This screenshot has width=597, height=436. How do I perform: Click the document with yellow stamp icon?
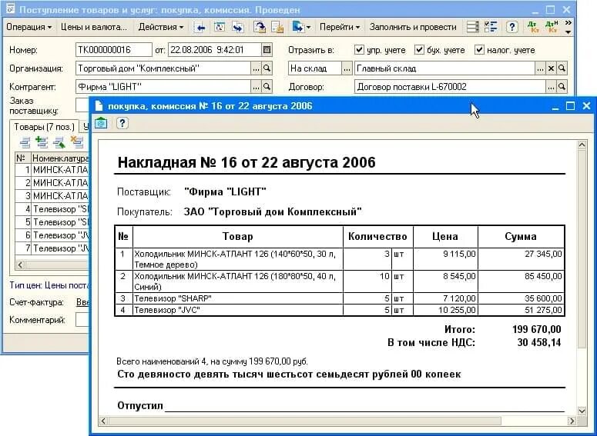[277, 27]
